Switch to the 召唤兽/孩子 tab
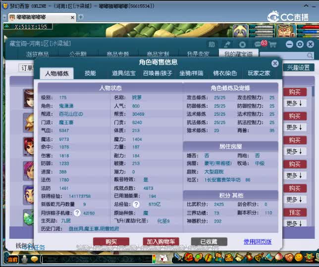Image resolution: width=319 pixels, height=267 pixels. 158,73
